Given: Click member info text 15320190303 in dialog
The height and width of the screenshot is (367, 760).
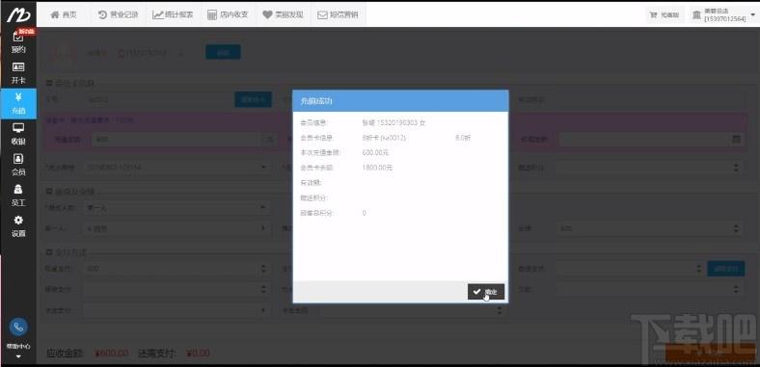Looking at the screenshot, I should 394,123.
